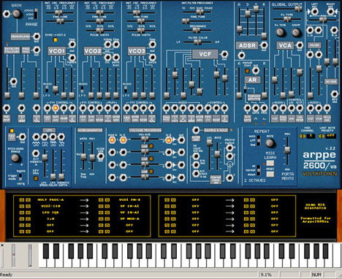Click the VCF out jack

pos(224,54)
